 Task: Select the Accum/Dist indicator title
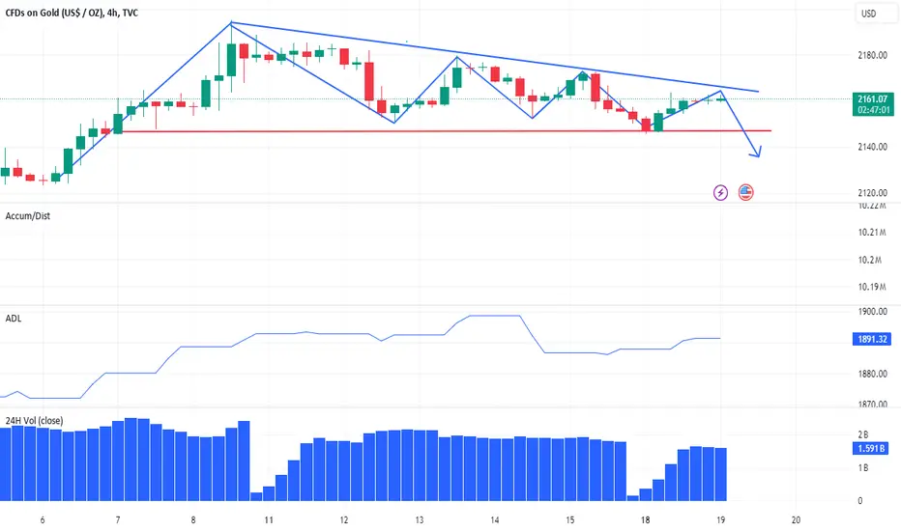coord(28,216)
